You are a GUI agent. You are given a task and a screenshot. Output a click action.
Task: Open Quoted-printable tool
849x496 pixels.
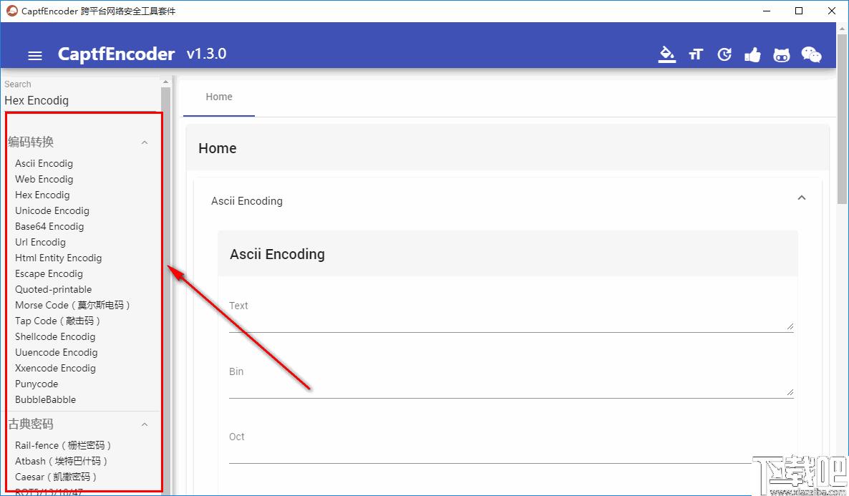tap(53, 289)
